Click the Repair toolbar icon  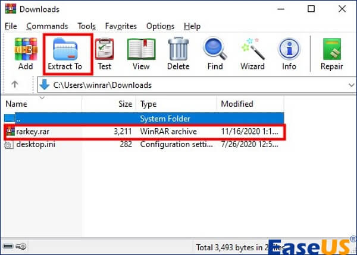[x=331, y=53]
